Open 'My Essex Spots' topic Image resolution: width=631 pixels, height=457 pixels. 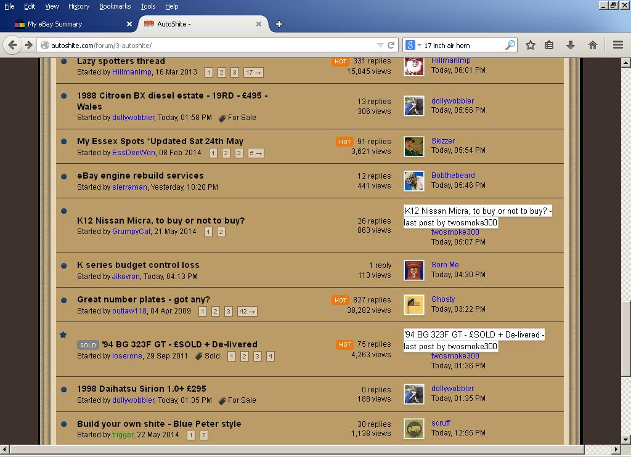(x=160, y=141)
